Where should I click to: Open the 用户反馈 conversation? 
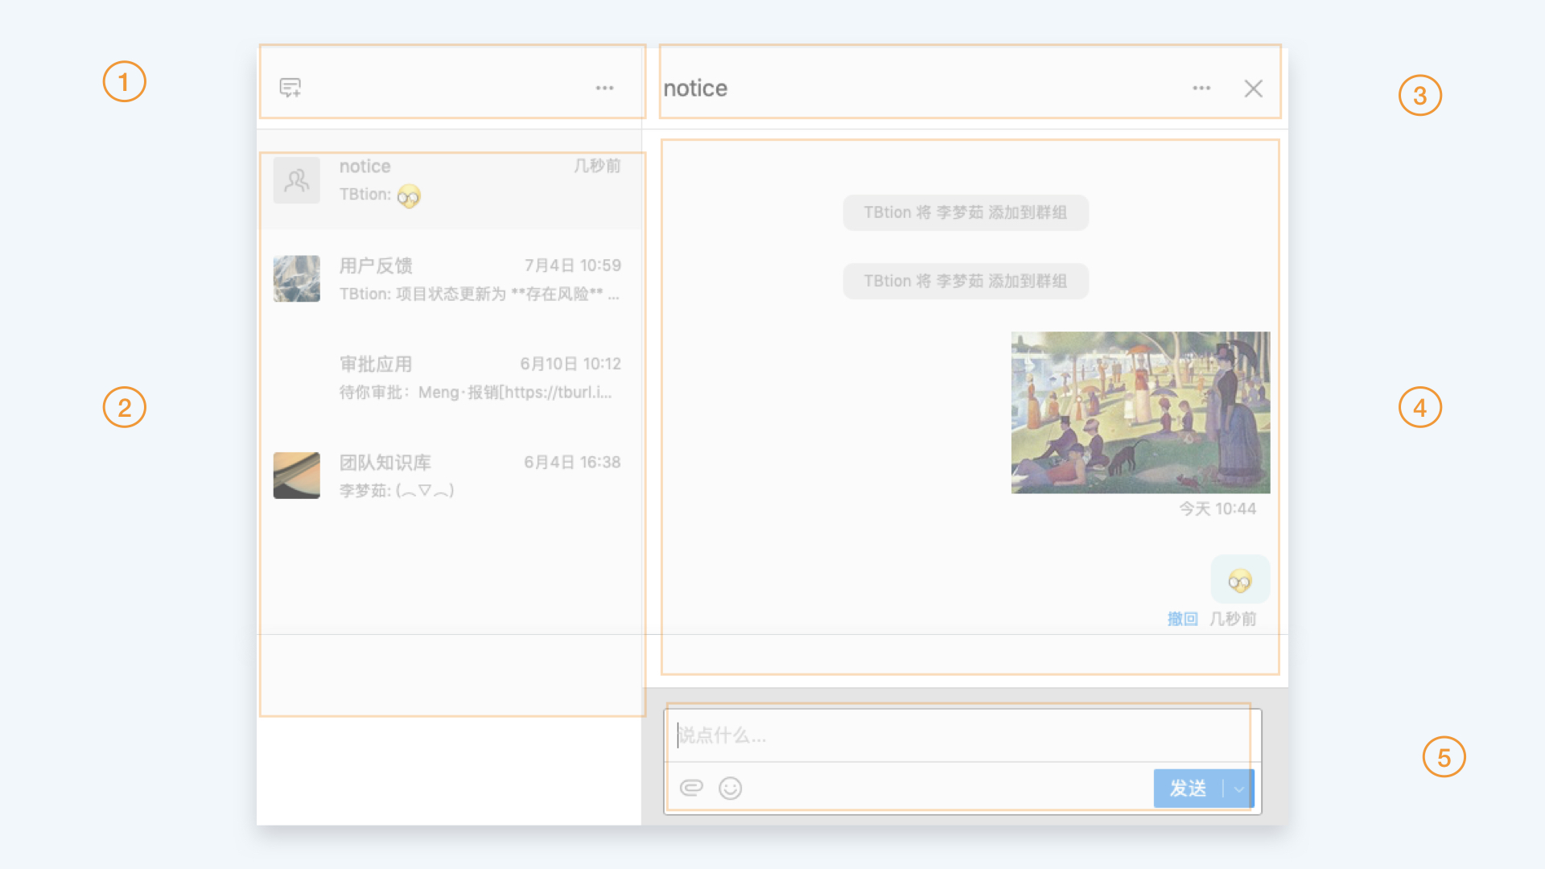[451, 279]
